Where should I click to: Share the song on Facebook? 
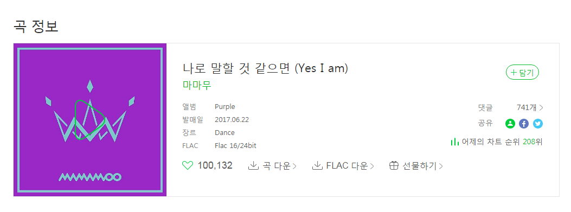pyautogui.click(x=524, y=124)
